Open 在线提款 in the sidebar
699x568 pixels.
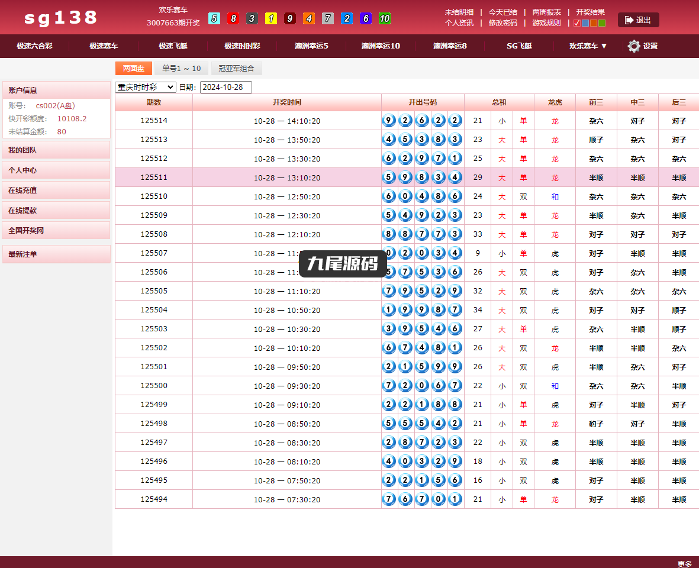click(56, 210)
